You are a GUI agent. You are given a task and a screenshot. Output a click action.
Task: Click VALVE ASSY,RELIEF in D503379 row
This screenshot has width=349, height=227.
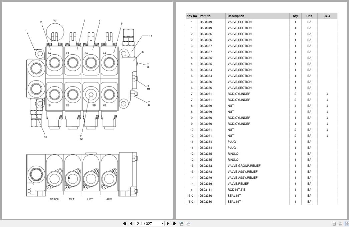[x=242, y=178]
